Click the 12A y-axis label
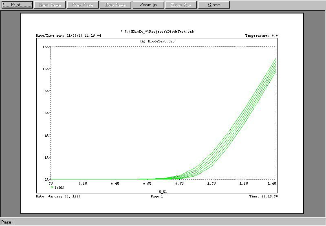 [x=46, y=47]
